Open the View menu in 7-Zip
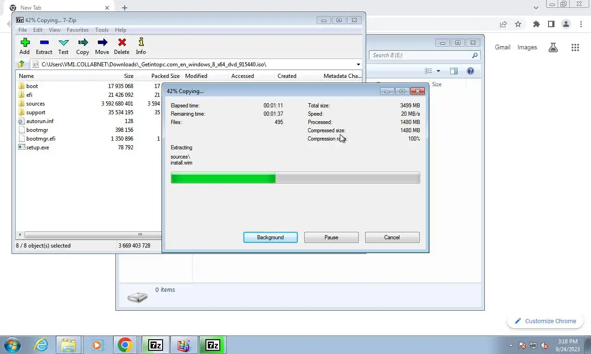591x354 pixels. pos(54,30)
